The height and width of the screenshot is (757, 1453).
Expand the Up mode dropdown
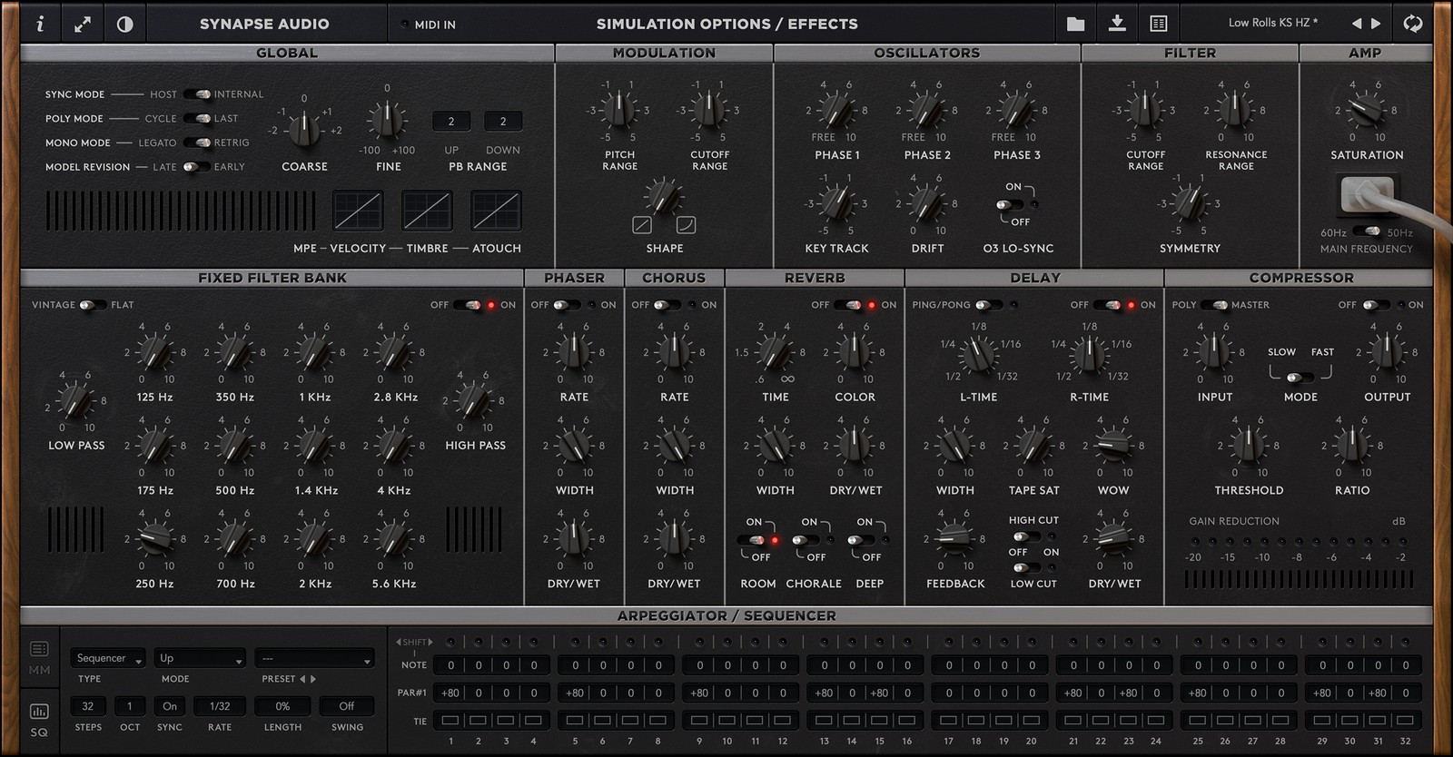200,658
